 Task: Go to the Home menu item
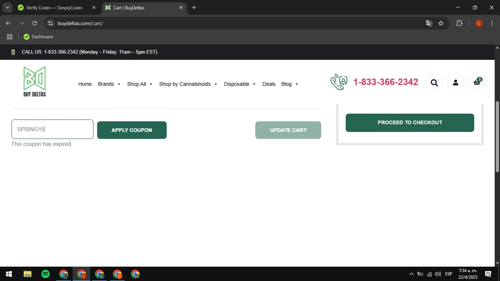tap(85, 84)
